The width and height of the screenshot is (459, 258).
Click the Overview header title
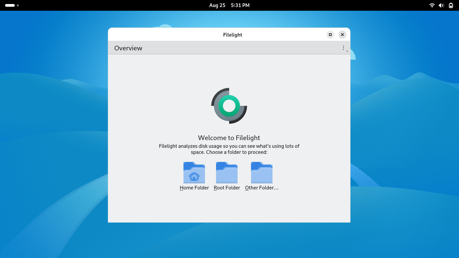(x=128, y=48)
